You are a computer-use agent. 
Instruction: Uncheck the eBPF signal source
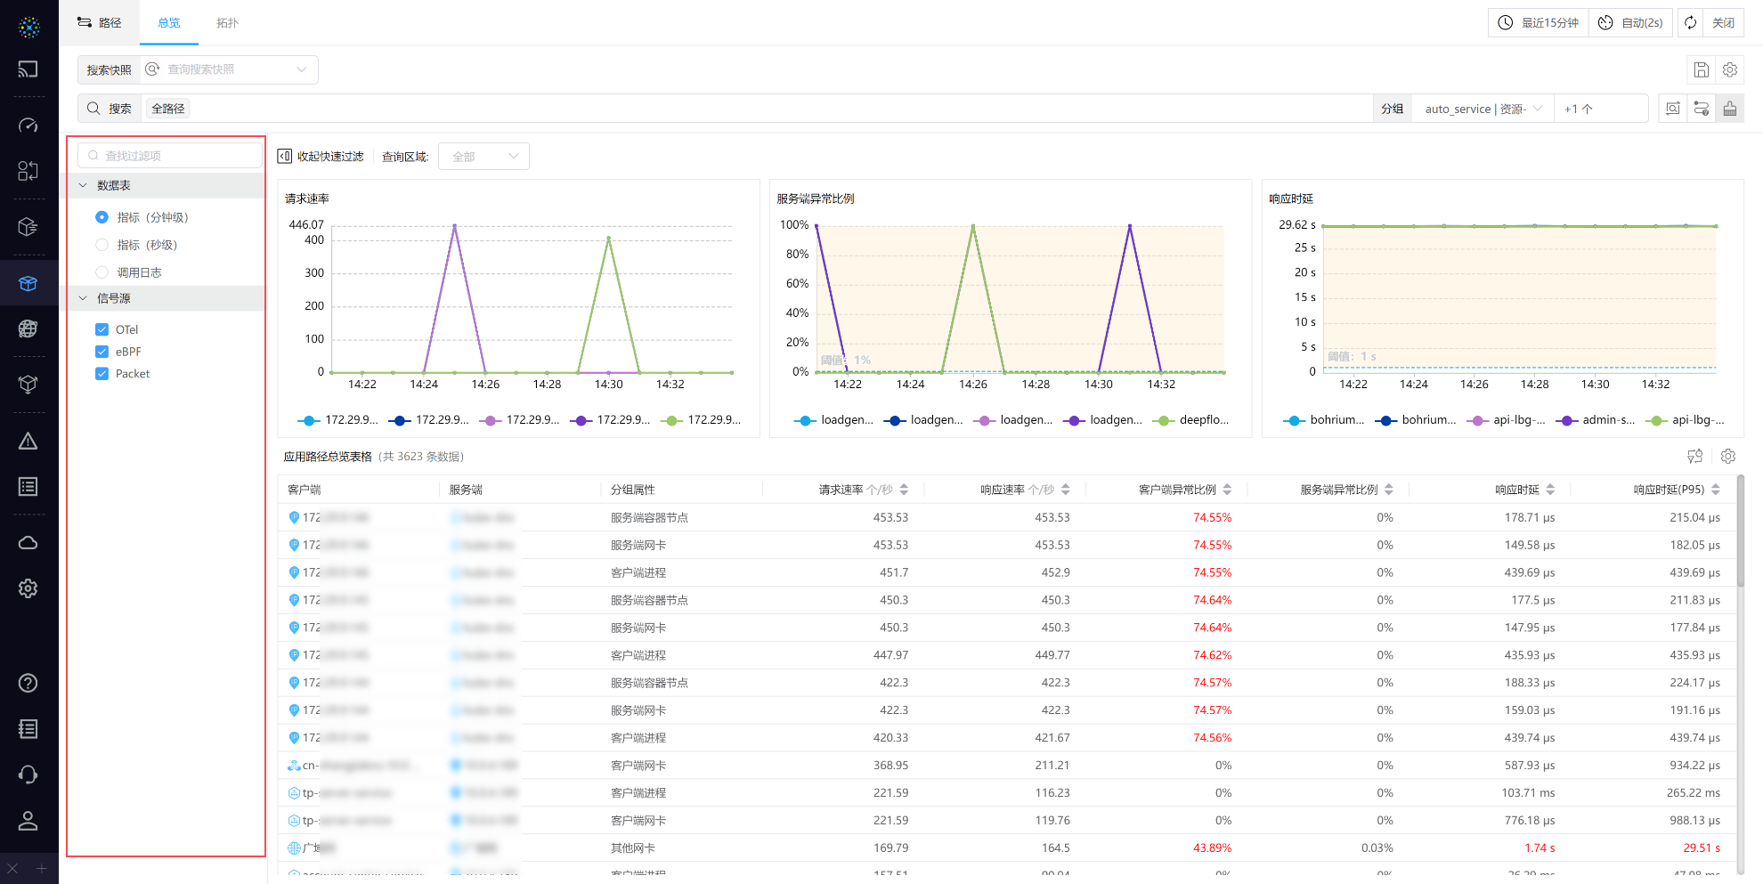[x=102, y=352]
